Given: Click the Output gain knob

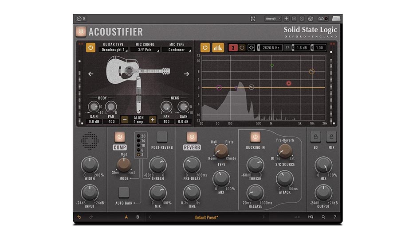Looking at the screenshot, I should click(x=323, y=193).
